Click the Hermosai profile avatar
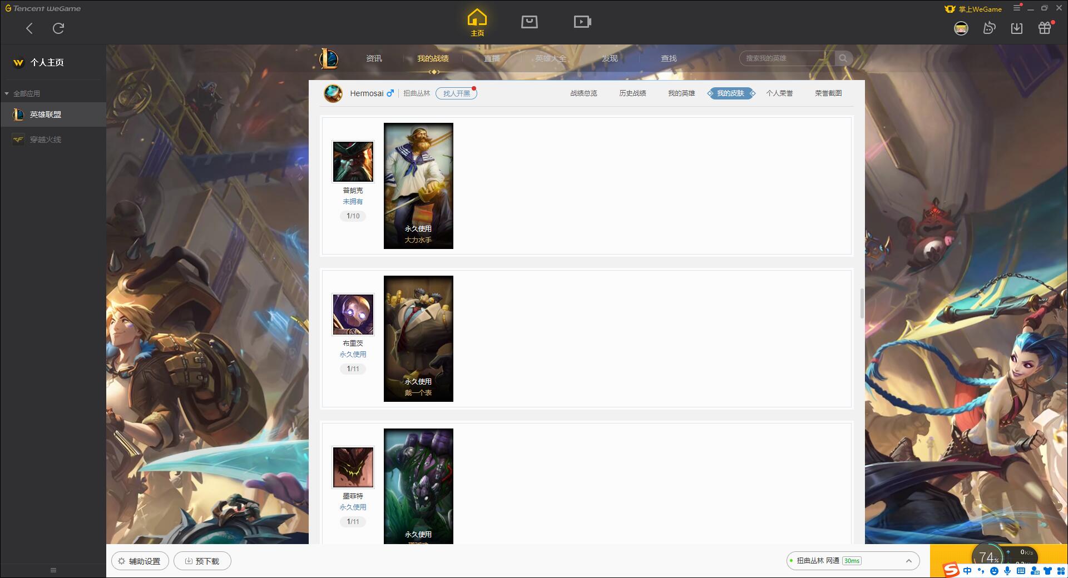 pyautogui.click(x=333, y=93)
